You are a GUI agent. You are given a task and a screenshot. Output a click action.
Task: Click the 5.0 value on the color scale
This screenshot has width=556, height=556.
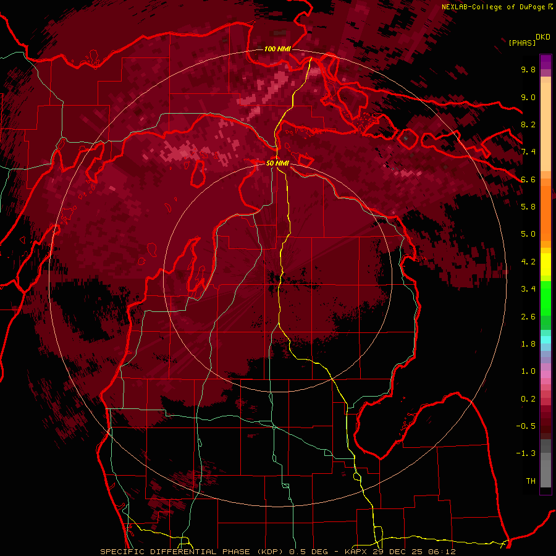(x=528, y=234)
